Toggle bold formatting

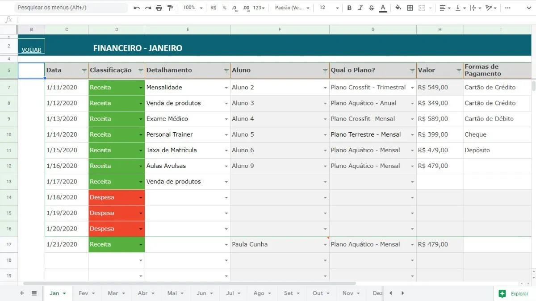(349, 8)
